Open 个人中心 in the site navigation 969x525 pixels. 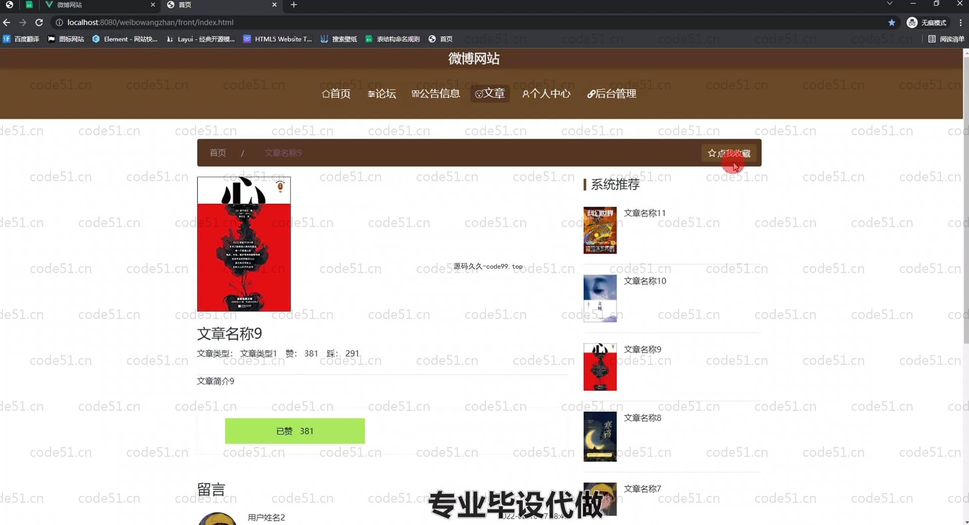(x=546, y=94)
